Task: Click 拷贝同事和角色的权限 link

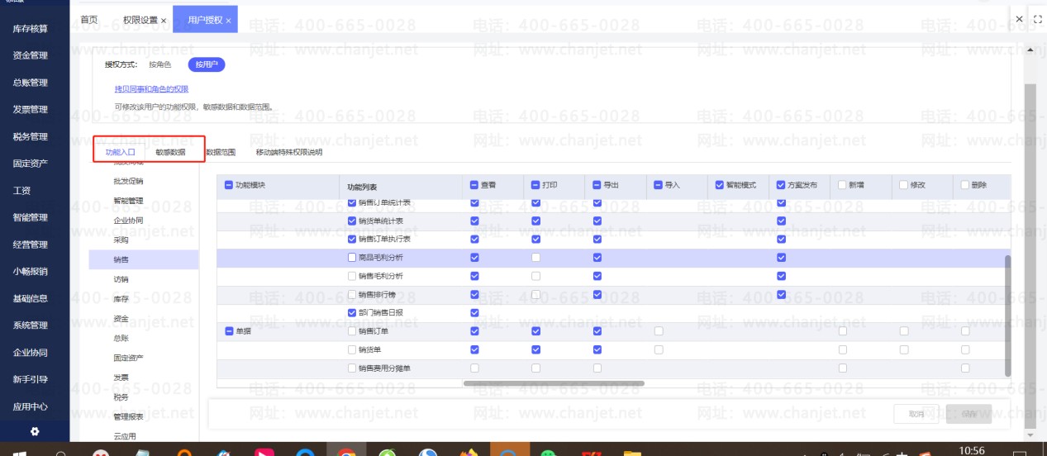Action: coord(151,88)
